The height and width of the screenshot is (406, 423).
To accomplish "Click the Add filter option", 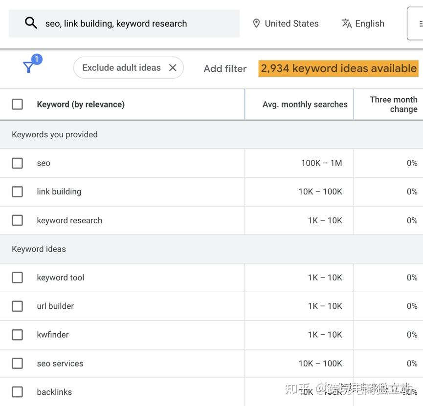I will tap(225, 68).
